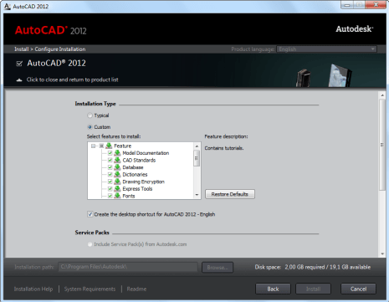Screen dimensions: 389x302
Task: Click the Dictionaries install icon
Action: coord(117,174)
